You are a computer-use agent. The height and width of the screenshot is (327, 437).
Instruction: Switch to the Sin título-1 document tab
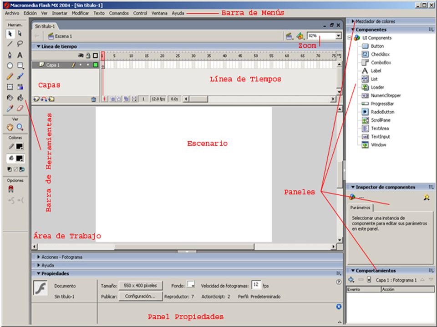[x=45, y=26]
